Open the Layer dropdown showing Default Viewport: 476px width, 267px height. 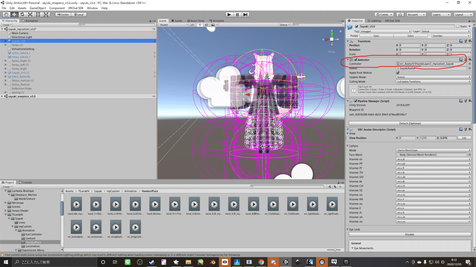click(x=446, y=31)
